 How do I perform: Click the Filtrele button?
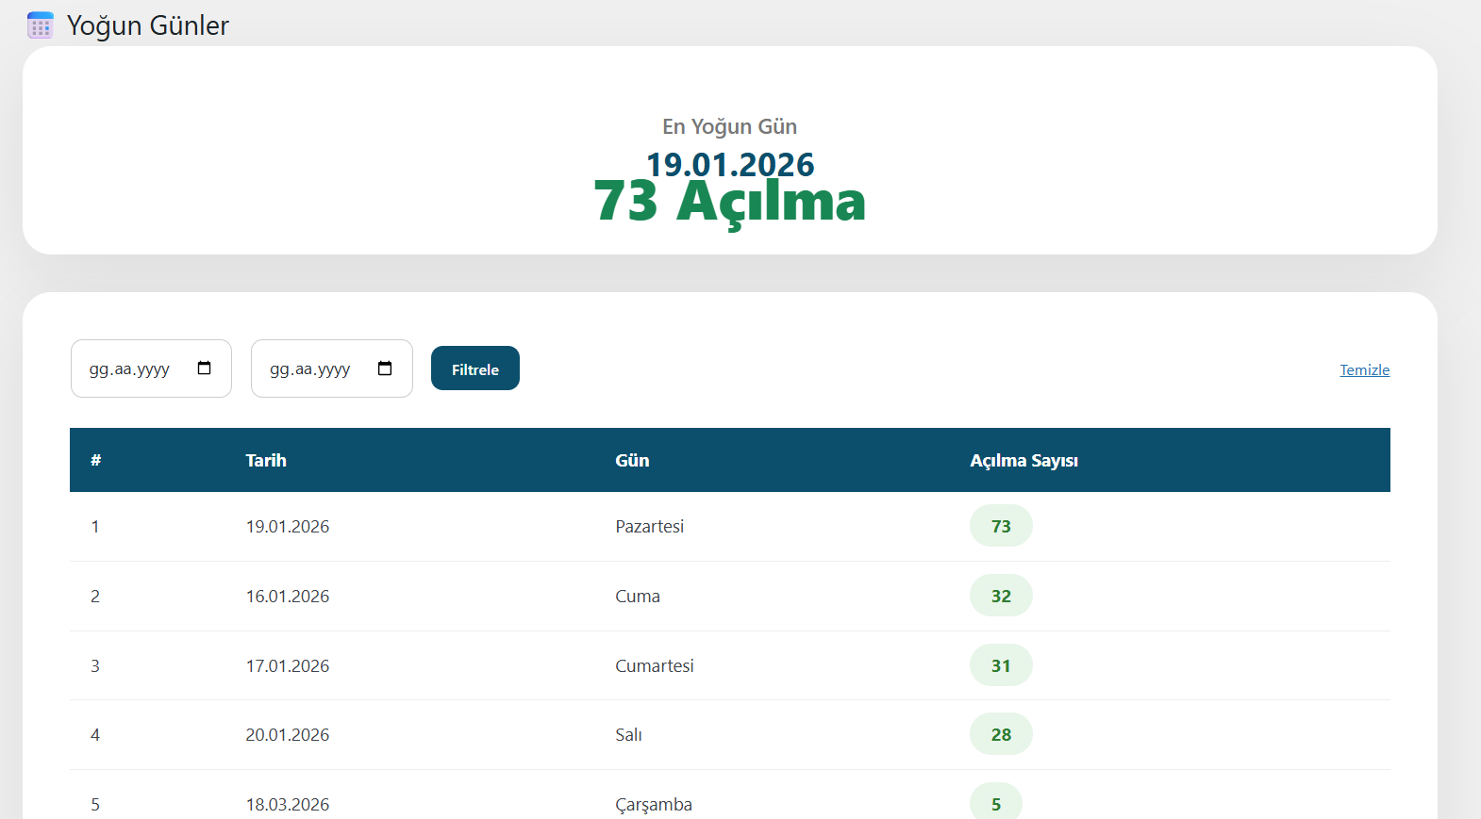pyautogui.click(x=475, y=369)
